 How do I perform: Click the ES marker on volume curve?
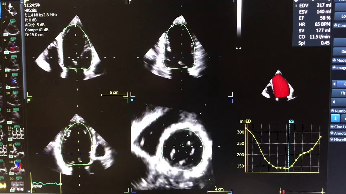(291, 121)
